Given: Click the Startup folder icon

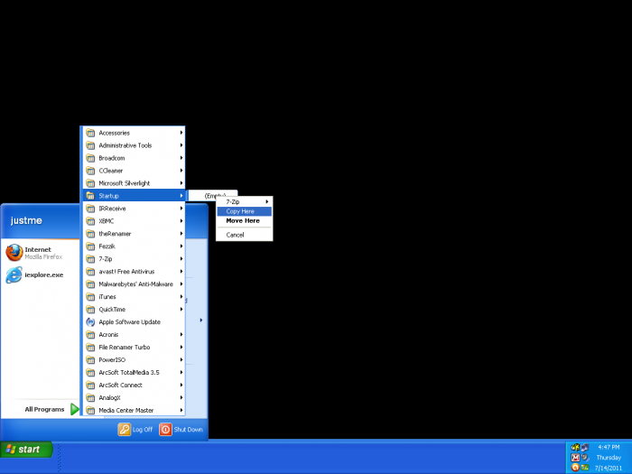Looking at the screenshot, I should coord(90,196).
